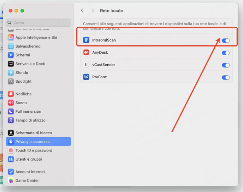Click the search magnifier icon in Cerca

9,23
